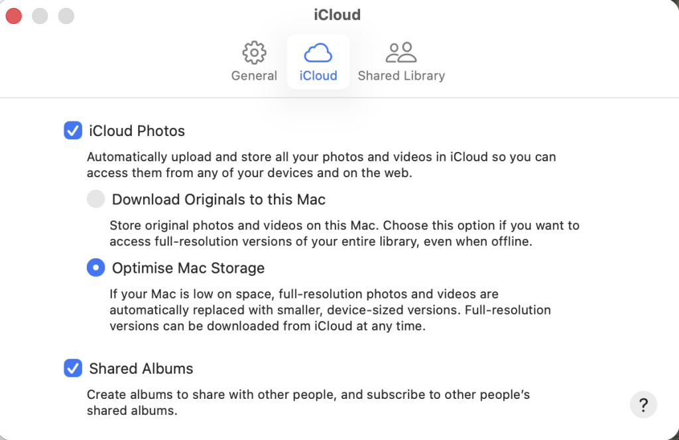Untick the iCloud Photos checkbox
The image size is (679, 440).
[73, 131]
